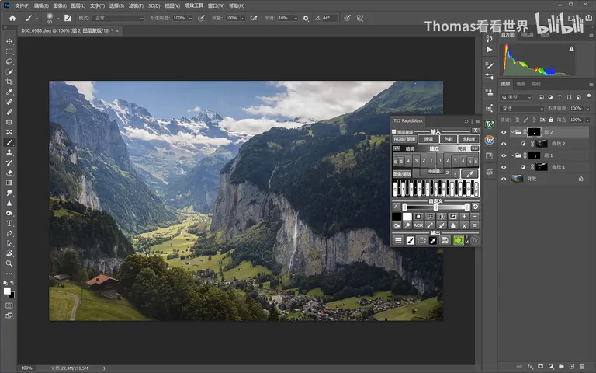Click the play action icon in side dock

pos(490,50)
